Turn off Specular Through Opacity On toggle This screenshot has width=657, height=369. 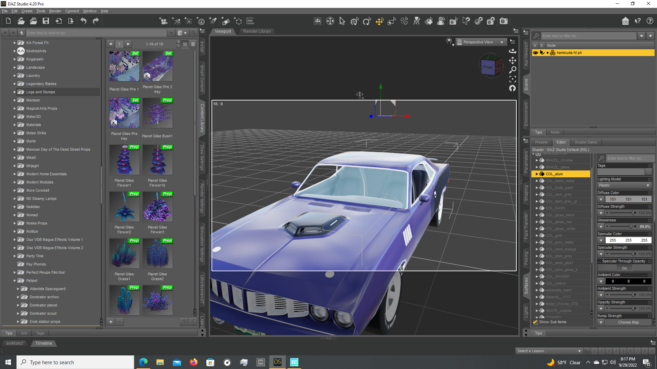coord(624,268)
